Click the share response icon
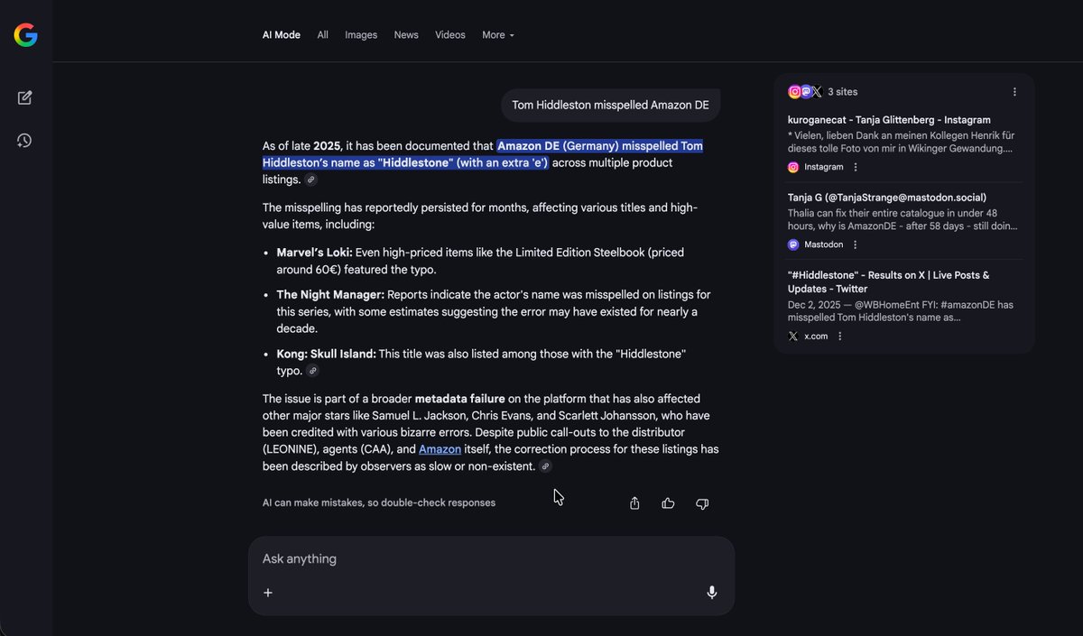 click(634, 503)
